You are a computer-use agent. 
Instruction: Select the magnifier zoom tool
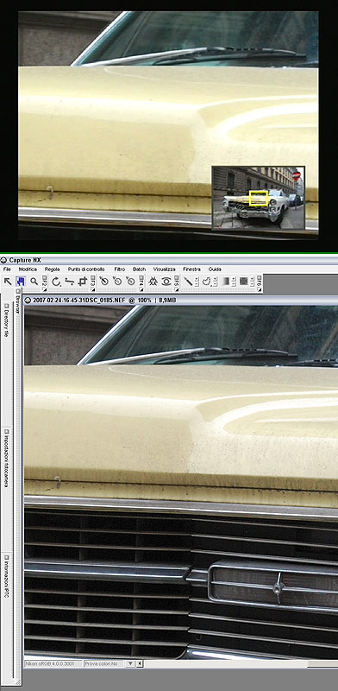coord(34,282)
